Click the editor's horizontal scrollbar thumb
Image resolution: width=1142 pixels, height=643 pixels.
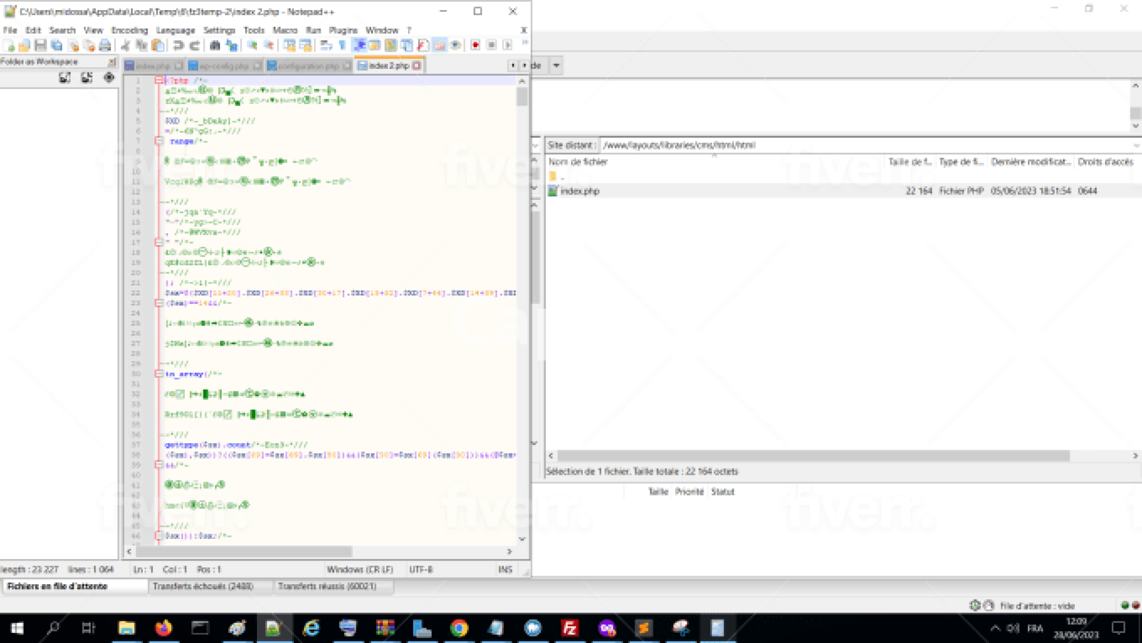tap(244, 551)
